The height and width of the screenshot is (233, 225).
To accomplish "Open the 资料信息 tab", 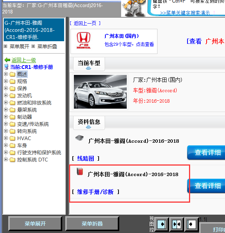I will (x=89, y=123).
